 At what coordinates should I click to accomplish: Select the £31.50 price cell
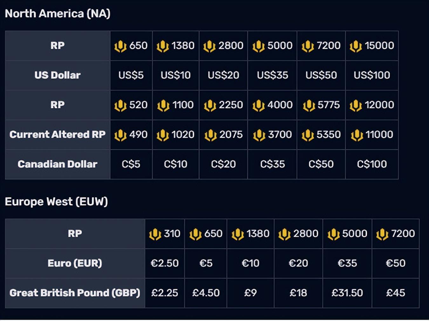tap(347, 293)
